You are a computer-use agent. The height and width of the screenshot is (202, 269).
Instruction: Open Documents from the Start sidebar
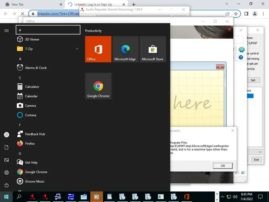[x=7, y=147]
